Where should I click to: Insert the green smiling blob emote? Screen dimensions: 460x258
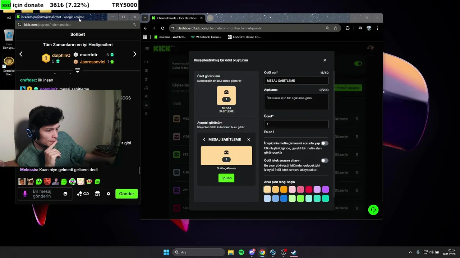click(97, 182)
